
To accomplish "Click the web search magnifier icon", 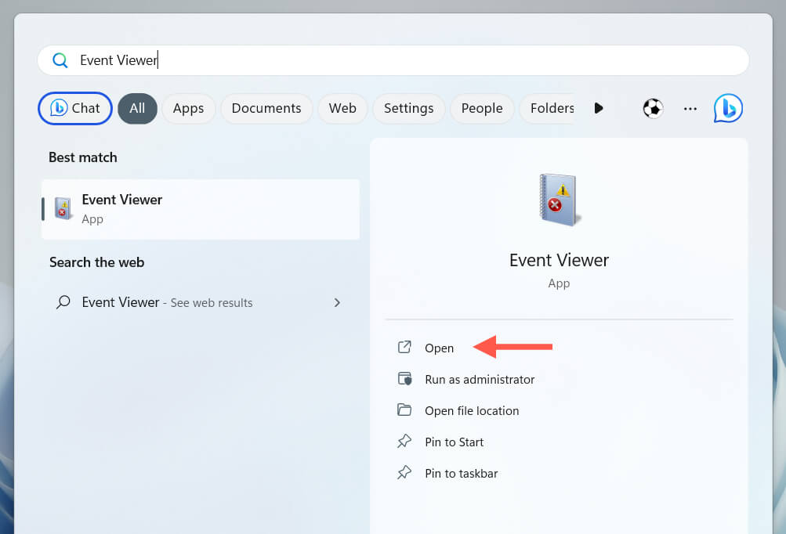I will pyautogui.click(x=63, y=302).
